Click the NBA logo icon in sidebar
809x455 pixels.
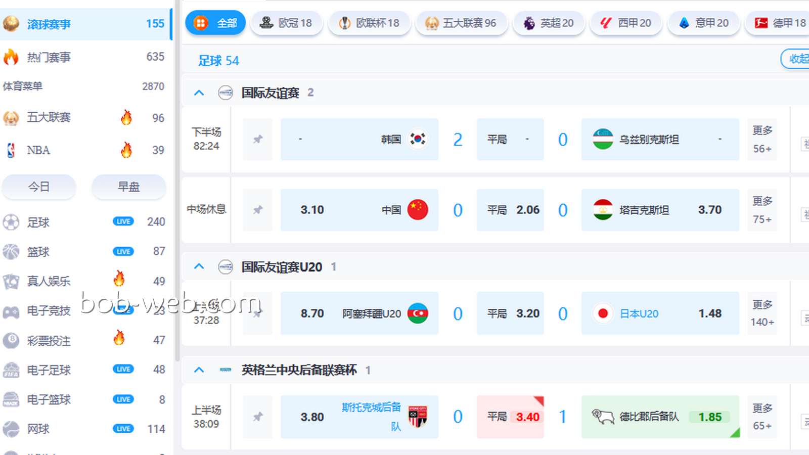pos(11,150)
